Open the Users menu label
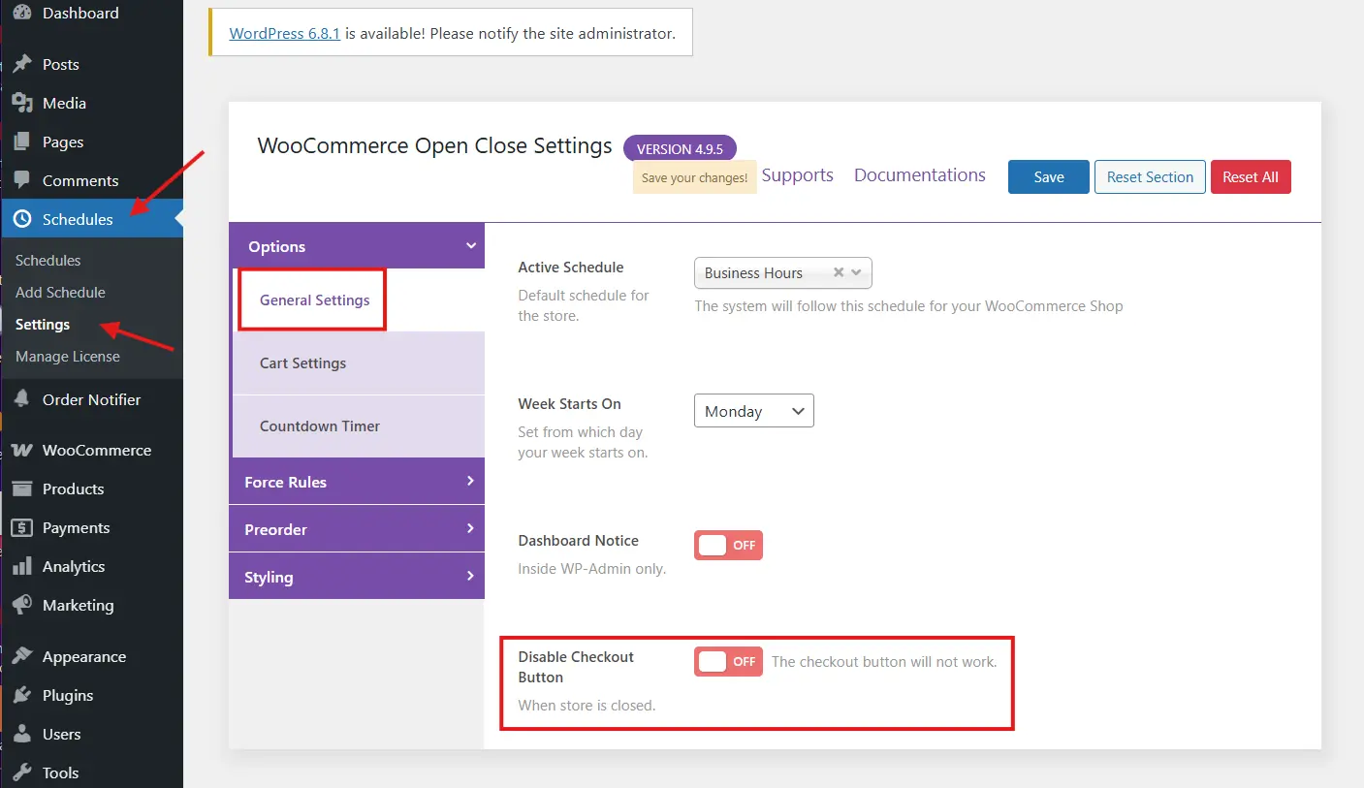This screenshot has height=788, width=1364. point(62,735)
